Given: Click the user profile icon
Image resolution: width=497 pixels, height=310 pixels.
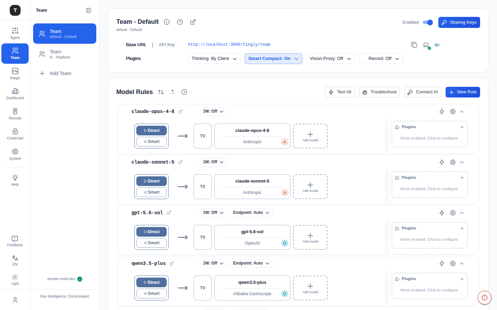Looking at the screenshot, I should (15, 300).
